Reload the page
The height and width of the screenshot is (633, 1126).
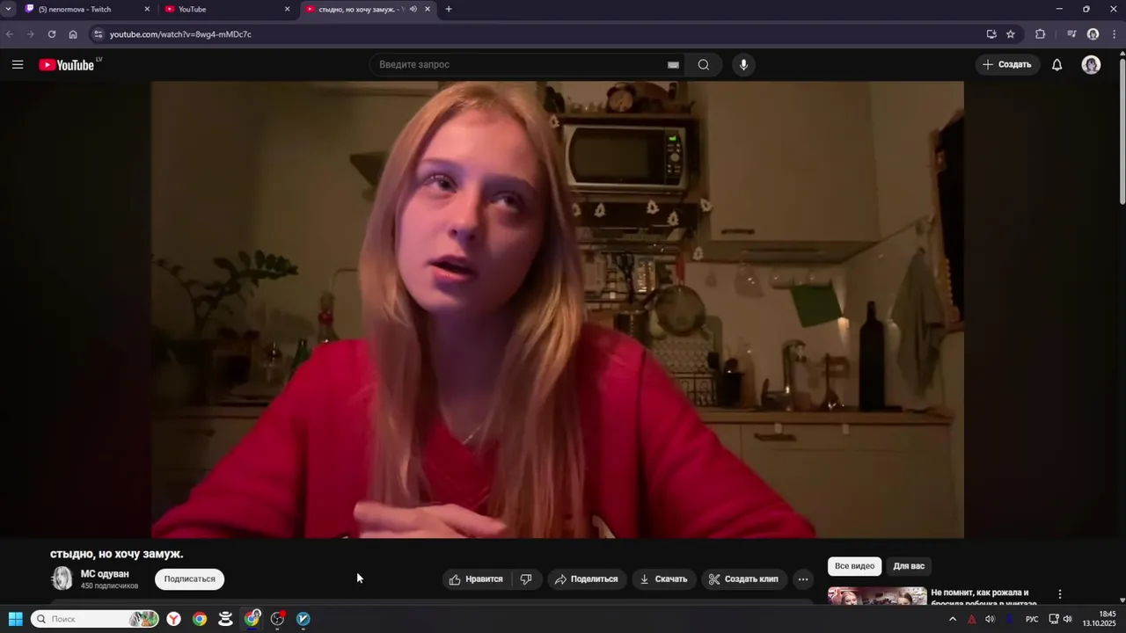pyautogui.click(x=52, y=34)
